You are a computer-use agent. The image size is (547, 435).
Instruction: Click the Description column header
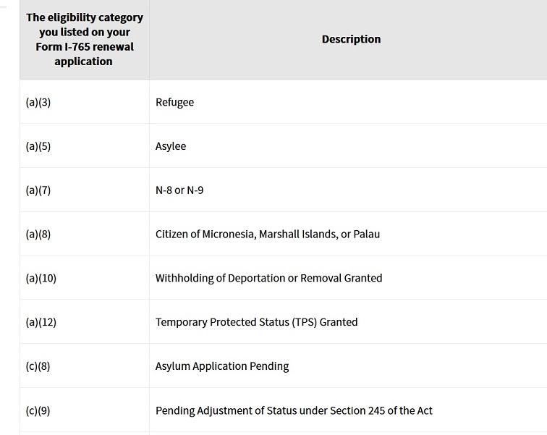[x=351, y=39]
